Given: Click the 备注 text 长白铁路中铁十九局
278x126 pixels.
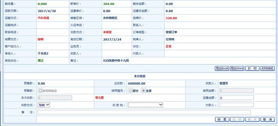Looking at the screenshot, I should 116,61.
